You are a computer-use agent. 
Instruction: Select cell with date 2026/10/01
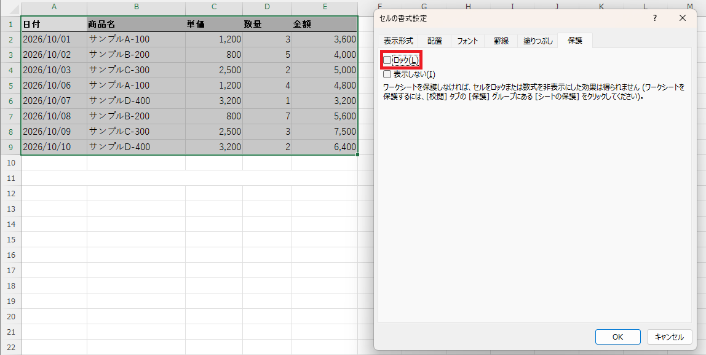click(x=54, y=39)
